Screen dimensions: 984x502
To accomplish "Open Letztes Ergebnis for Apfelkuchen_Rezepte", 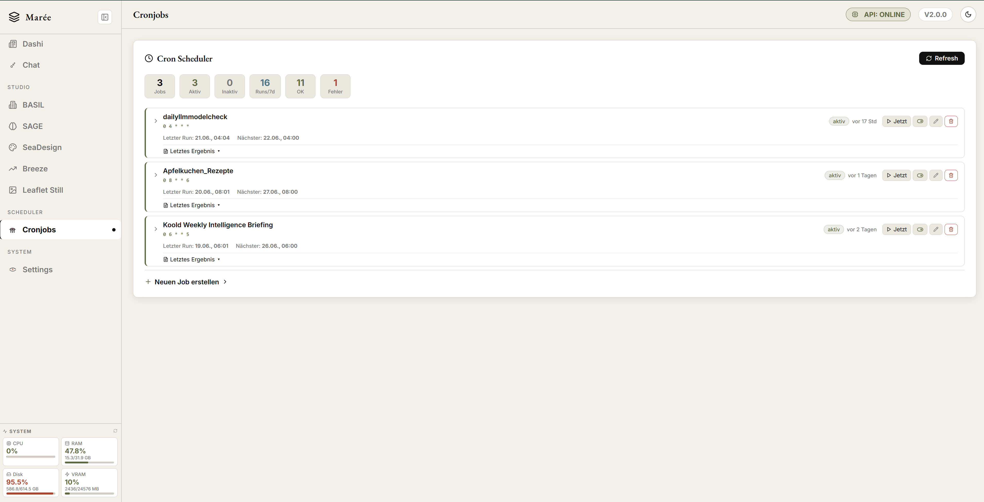I will (191, 205).
